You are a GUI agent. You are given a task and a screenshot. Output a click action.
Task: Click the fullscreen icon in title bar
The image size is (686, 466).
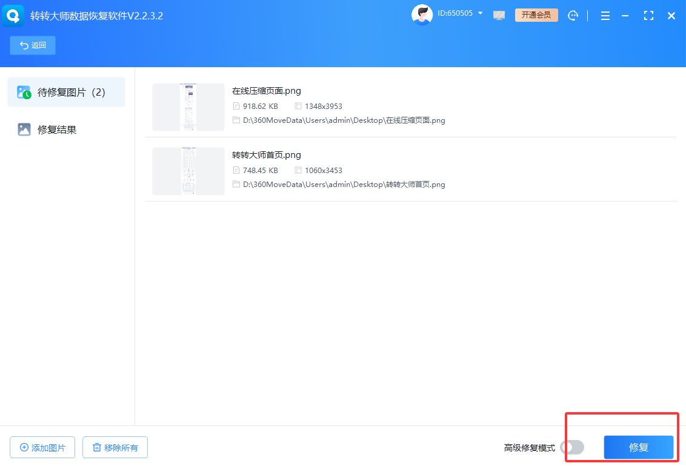[648, 15]
